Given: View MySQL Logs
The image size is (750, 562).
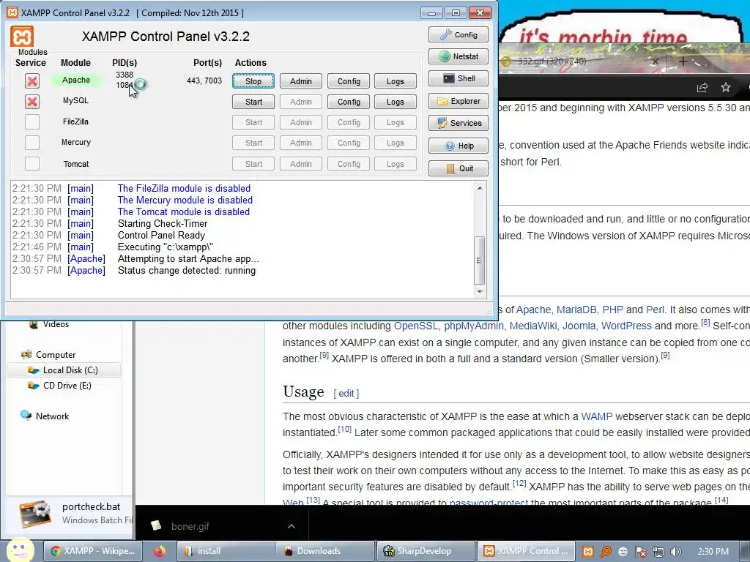Looking at the screenshot, I should [395, 102].
